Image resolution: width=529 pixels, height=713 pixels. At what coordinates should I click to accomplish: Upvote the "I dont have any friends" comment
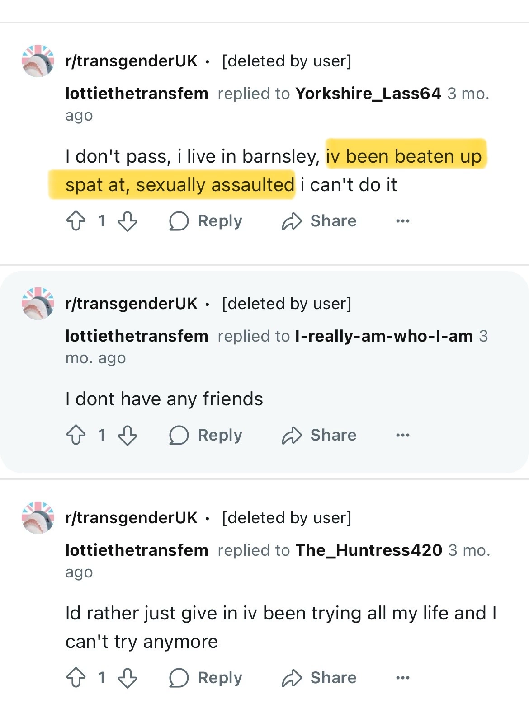pos(76,436)
